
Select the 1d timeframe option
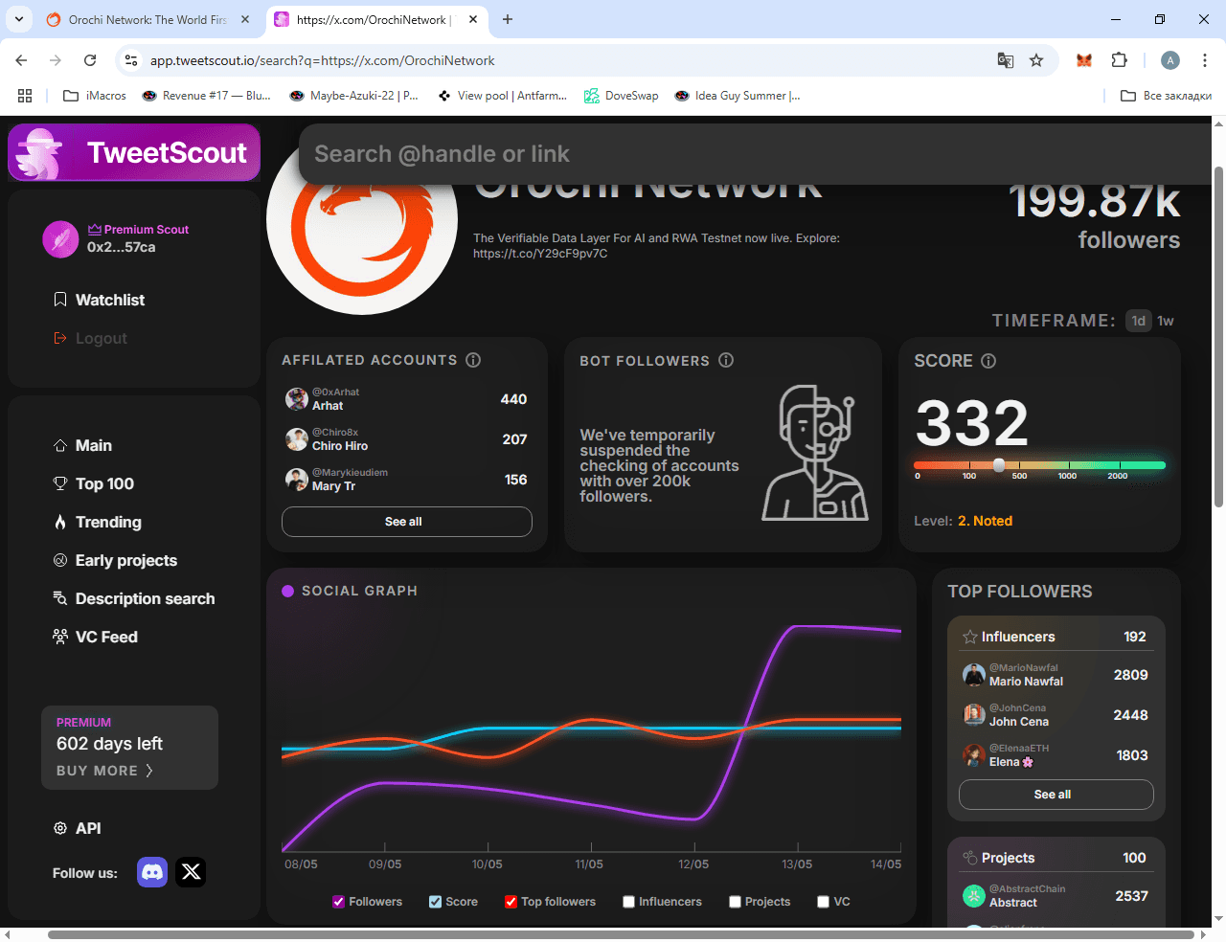pos(1138,321)
